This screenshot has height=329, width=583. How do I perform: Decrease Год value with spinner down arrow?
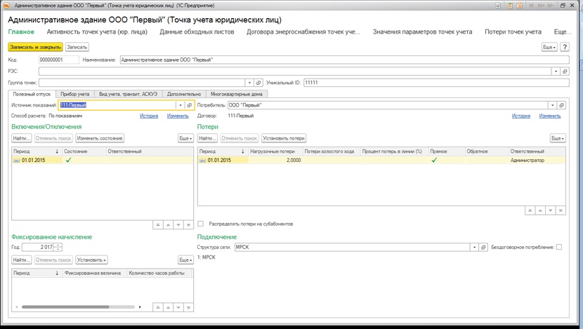(58, 249)
